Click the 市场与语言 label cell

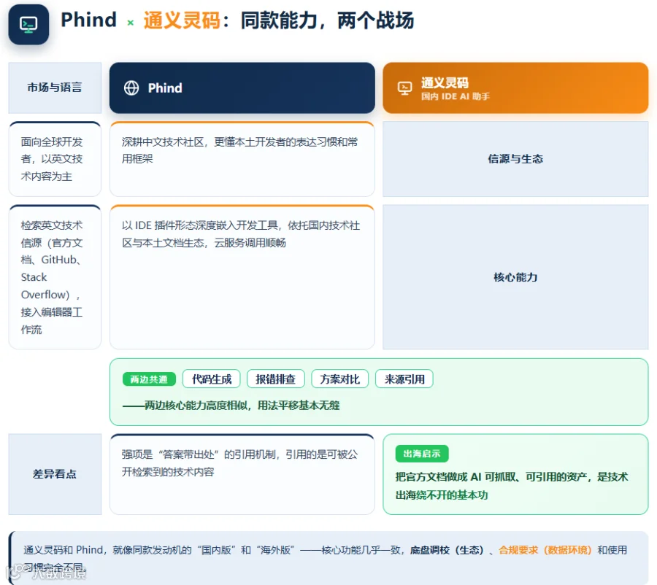55,88
